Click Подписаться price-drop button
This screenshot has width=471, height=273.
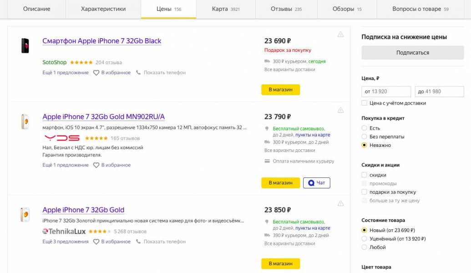click(x=413, y=53)
